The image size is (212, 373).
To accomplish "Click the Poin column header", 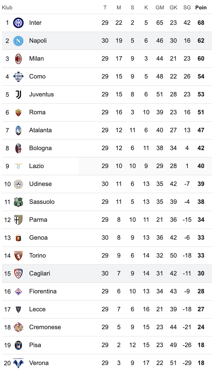I will pyautogui.click(x=201, y=8).
